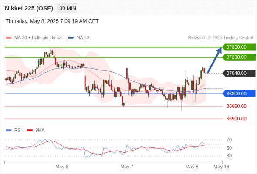Screen dimensions: 257x174
Task: Click the May 18 date axis label
Action: pyautogui.click(x=221, y=167)
